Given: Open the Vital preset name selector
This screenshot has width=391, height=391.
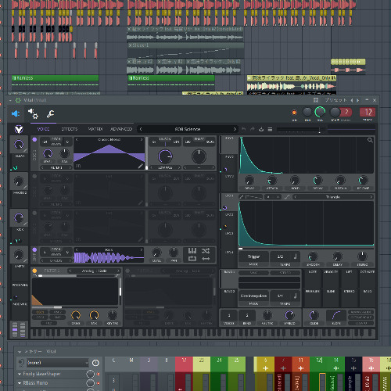Looking at the screenshot, I should 188,129.
